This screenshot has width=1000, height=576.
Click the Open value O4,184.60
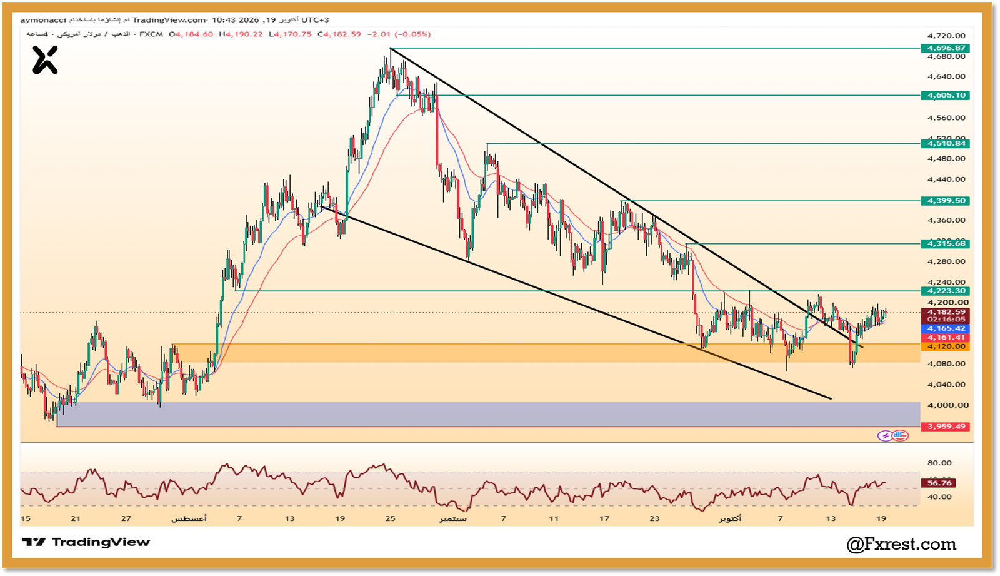point(191,34)
